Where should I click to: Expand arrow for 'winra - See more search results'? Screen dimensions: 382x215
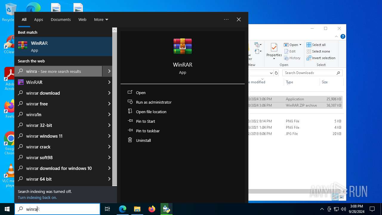[109, 71]
